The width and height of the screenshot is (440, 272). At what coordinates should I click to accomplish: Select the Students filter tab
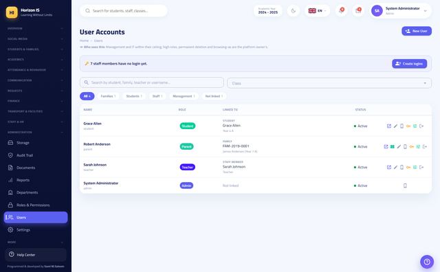point(134,96)
